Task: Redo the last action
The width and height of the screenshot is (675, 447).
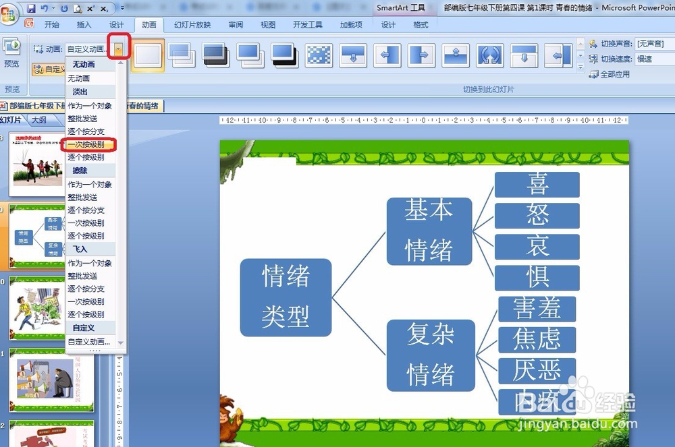Action: click(64, 8)
